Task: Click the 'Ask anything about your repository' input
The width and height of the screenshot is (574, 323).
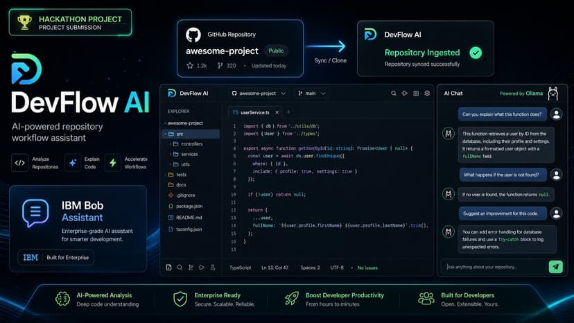Action: [x=495, y=267]
